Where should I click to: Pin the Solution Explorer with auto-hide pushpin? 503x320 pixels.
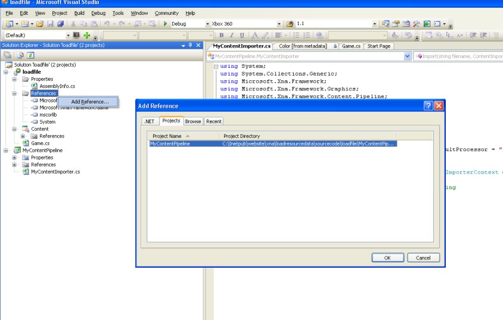190,45
